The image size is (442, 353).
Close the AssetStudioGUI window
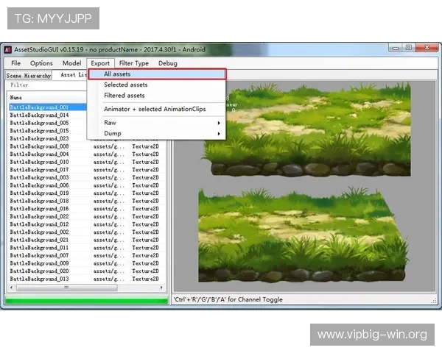click(427, 48)
